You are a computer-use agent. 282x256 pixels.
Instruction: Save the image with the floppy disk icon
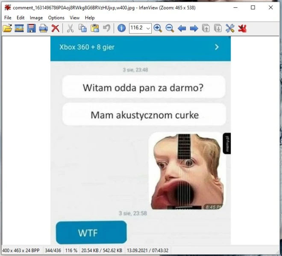[31, 28]
